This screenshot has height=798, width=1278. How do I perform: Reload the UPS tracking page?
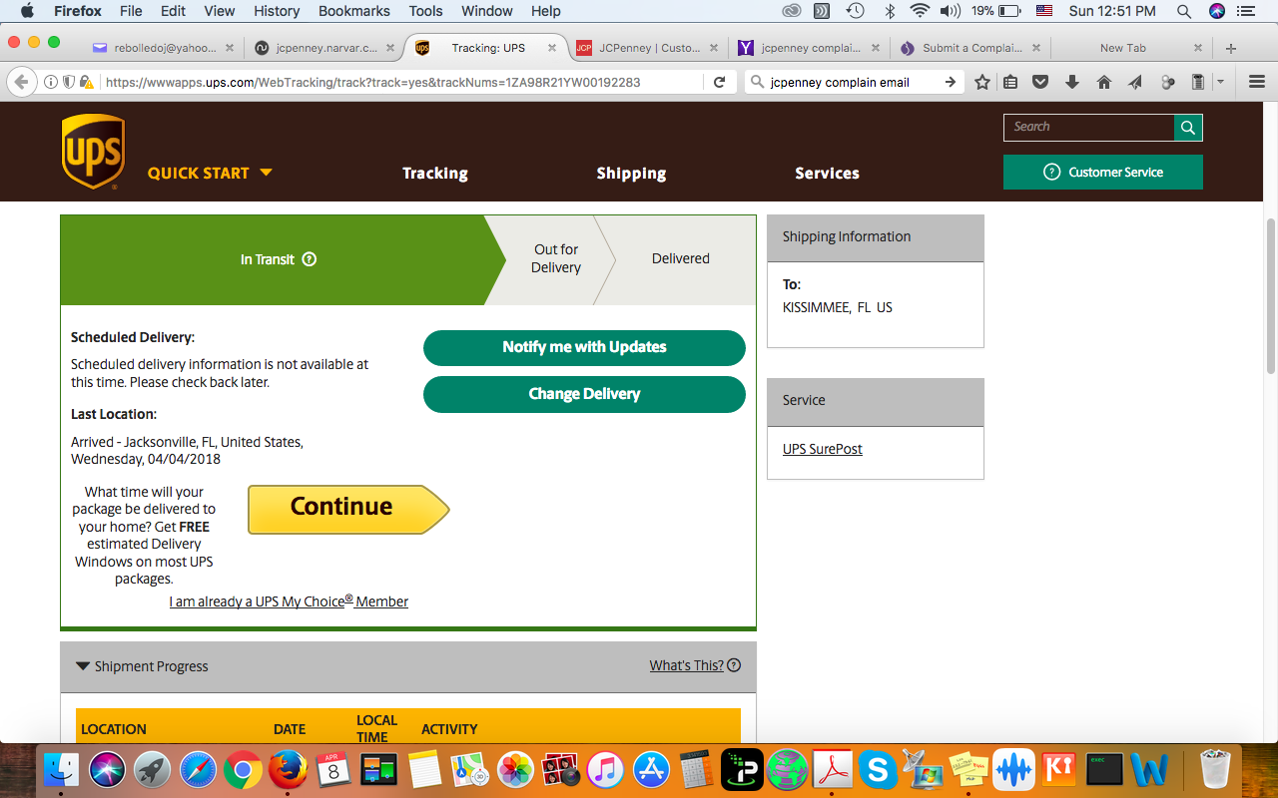[x=719, y=82]
